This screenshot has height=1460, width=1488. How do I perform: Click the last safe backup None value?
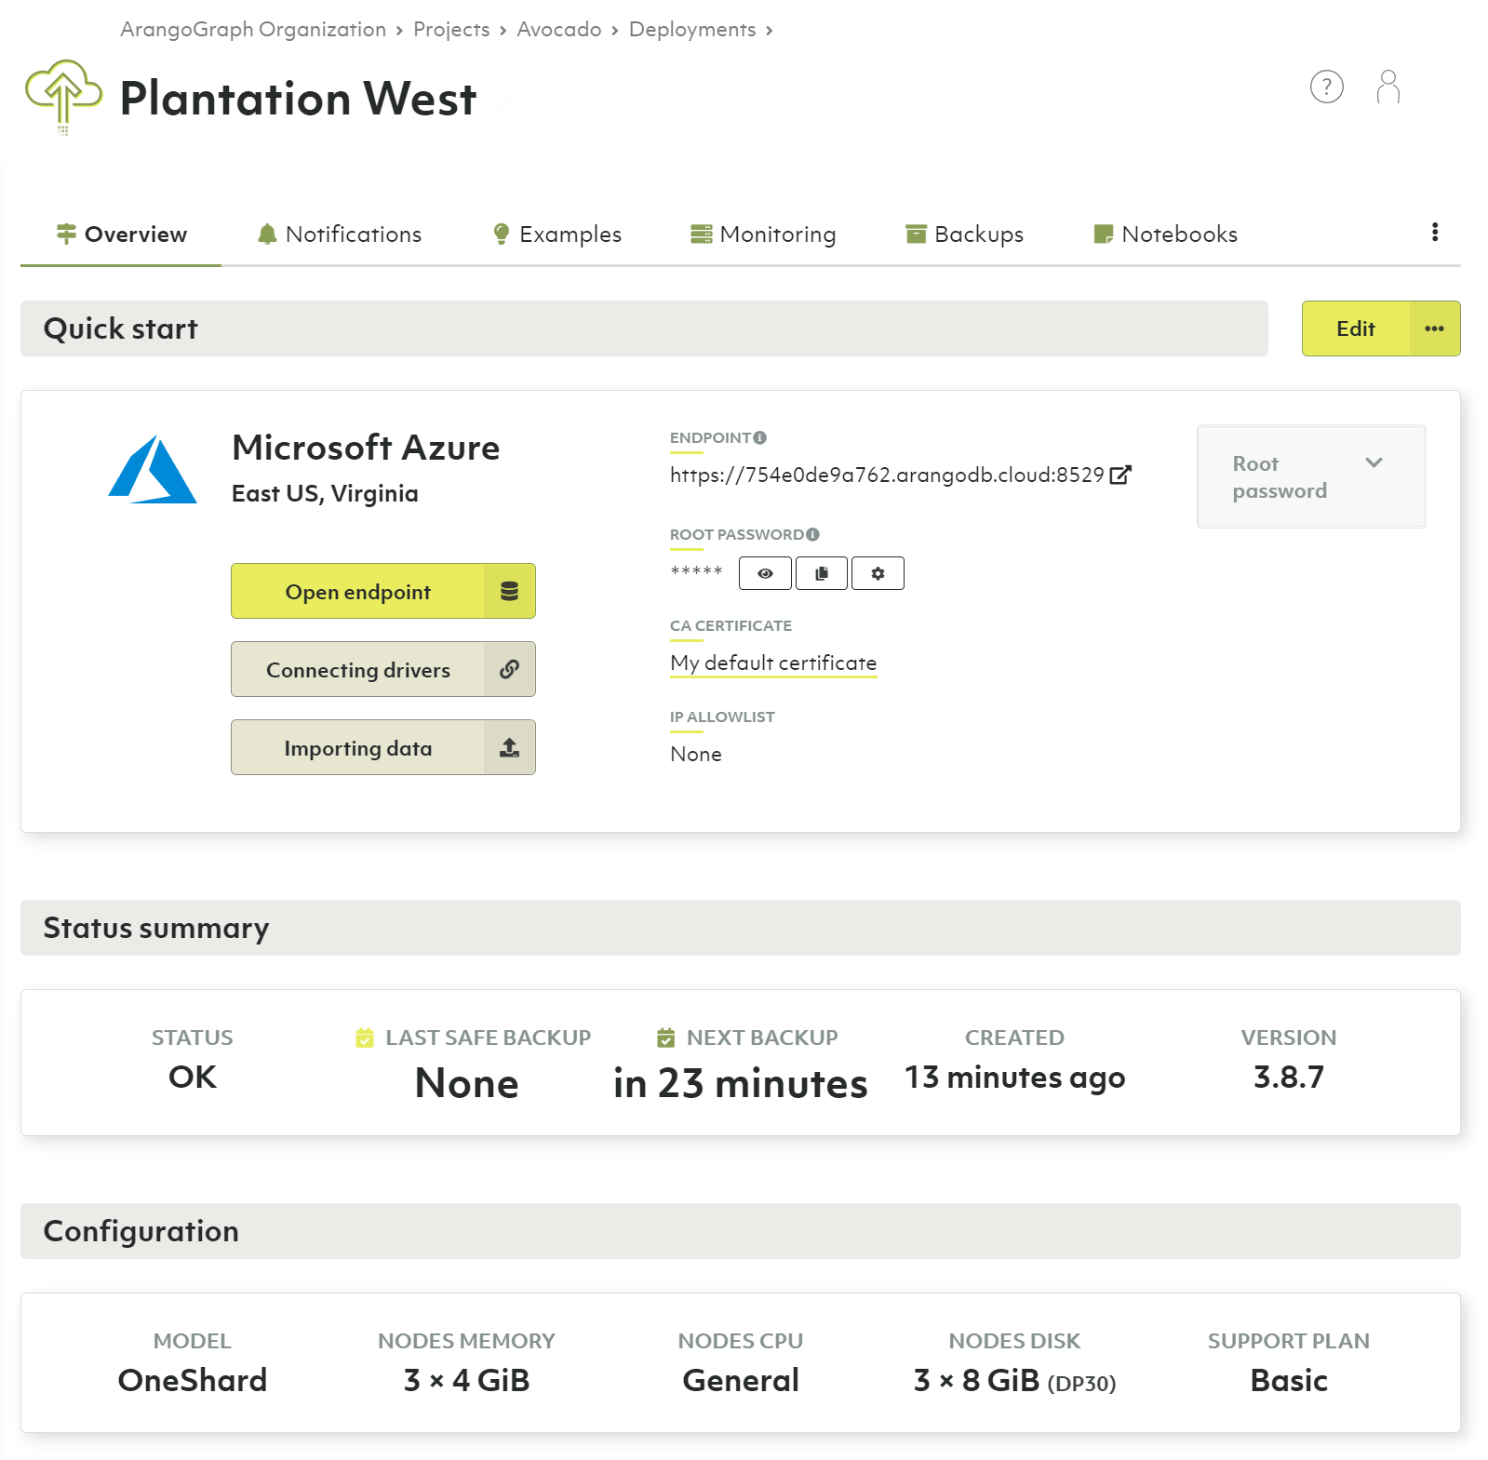coord(466,1083)
